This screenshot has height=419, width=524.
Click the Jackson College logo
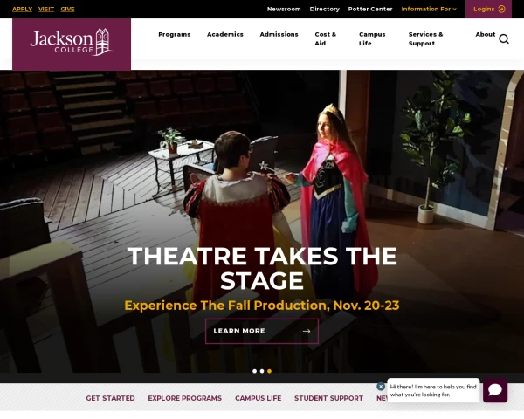pos(72,43)
